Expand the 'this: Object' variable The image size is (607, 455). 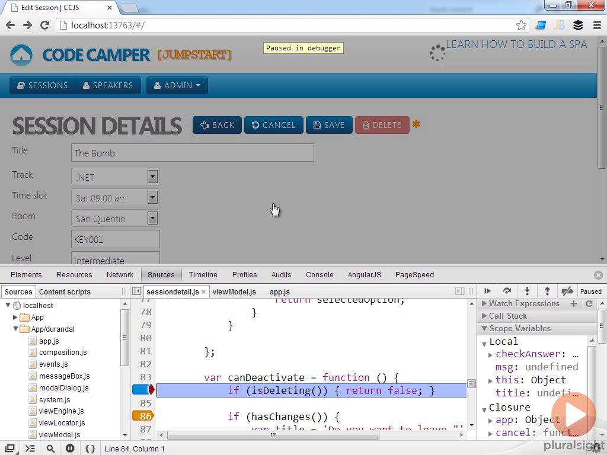490,381
